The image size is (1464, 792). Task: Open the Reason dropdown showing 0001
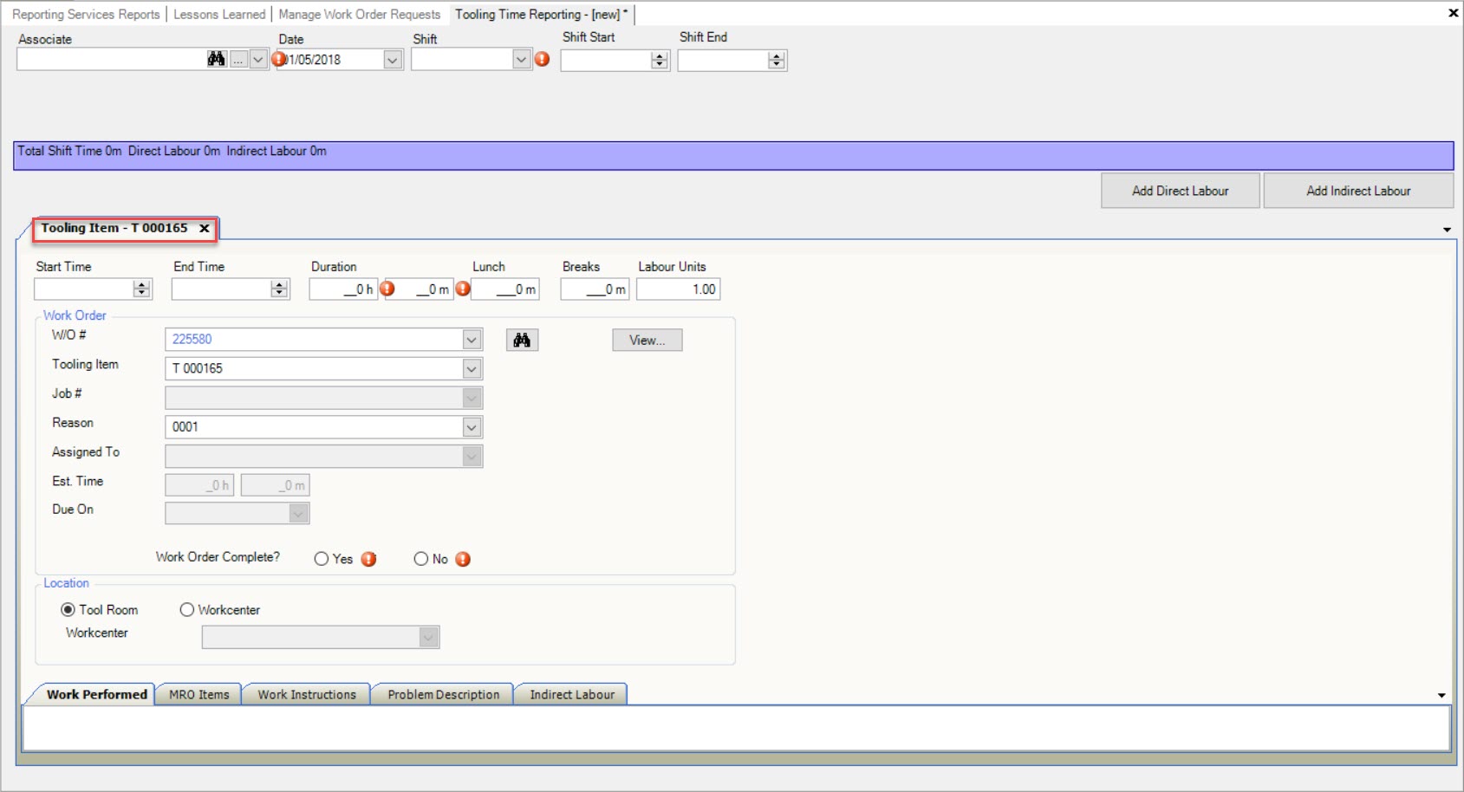click(x=472, y=427)
